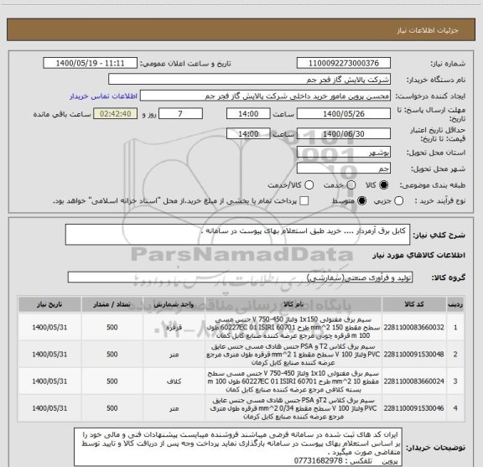Viewport: 483px width, 467px height.
Task: Click the تاریخ نیاز column header
Action: [49, 304]
